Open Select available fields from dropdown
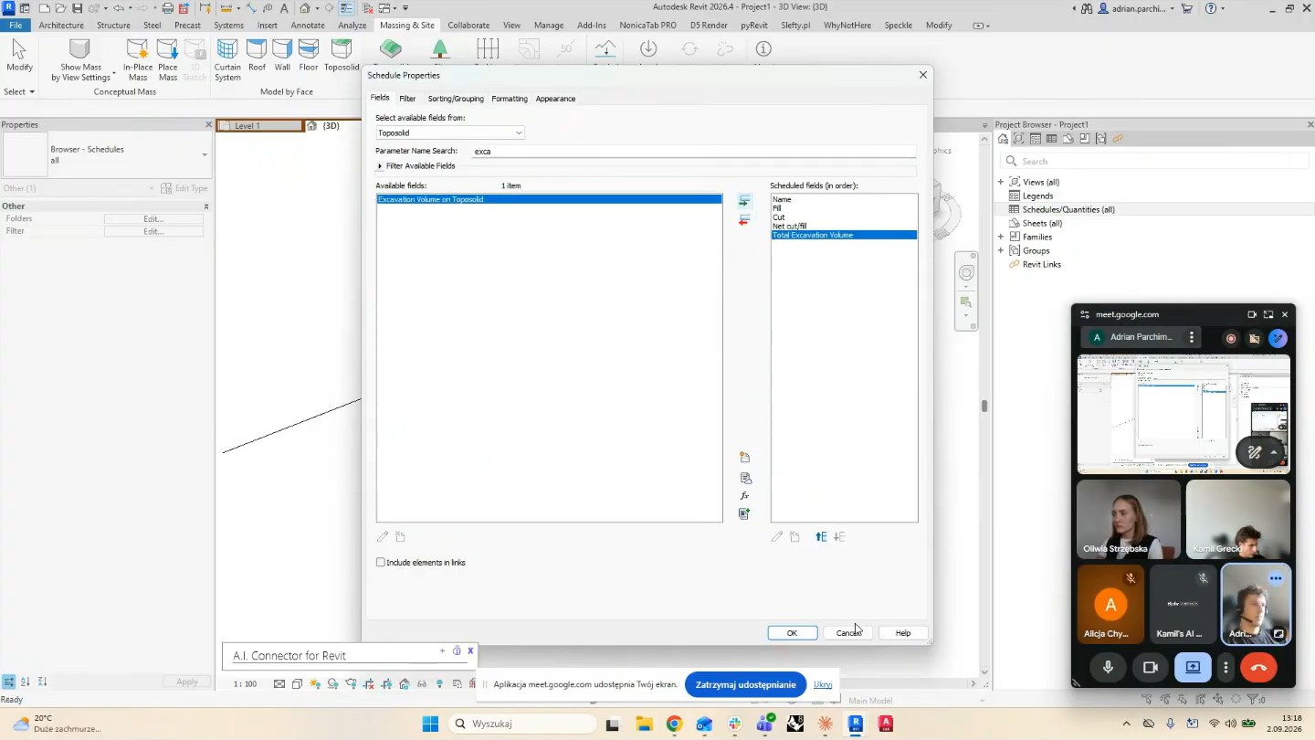1315x740 pixels. [x=450, y=133]
